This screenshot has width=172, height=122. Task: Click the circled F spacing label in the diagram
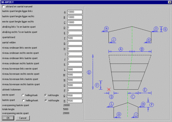(97, 85)
